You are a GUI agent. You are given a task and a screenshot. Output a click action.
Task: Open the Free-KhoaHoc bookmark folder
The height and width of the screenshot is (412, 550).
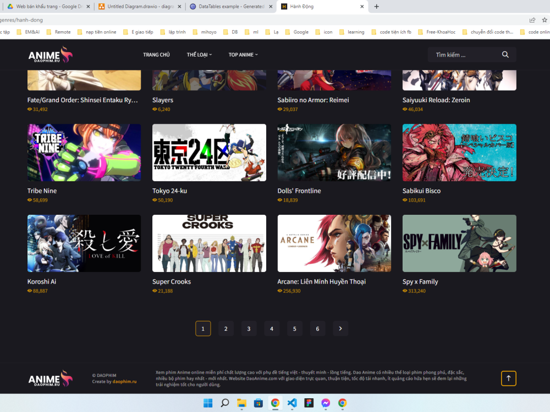tap(437, 32)
